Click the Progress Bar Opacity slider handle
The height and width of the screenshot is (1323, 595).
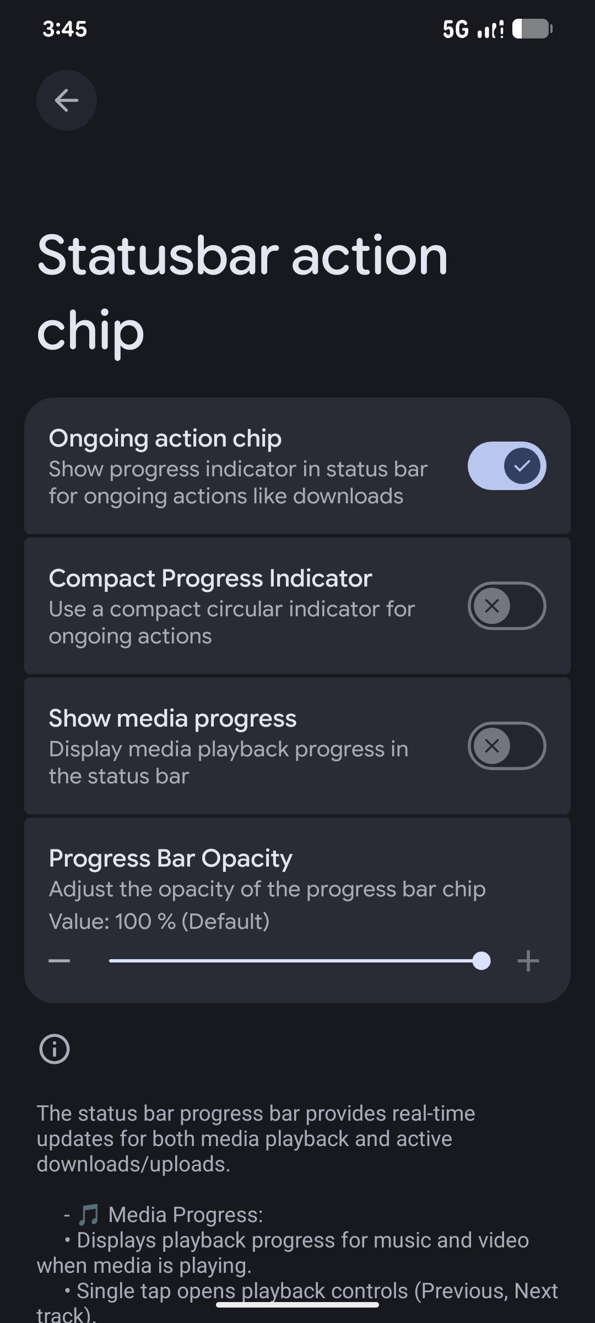(x=482, y=961)
